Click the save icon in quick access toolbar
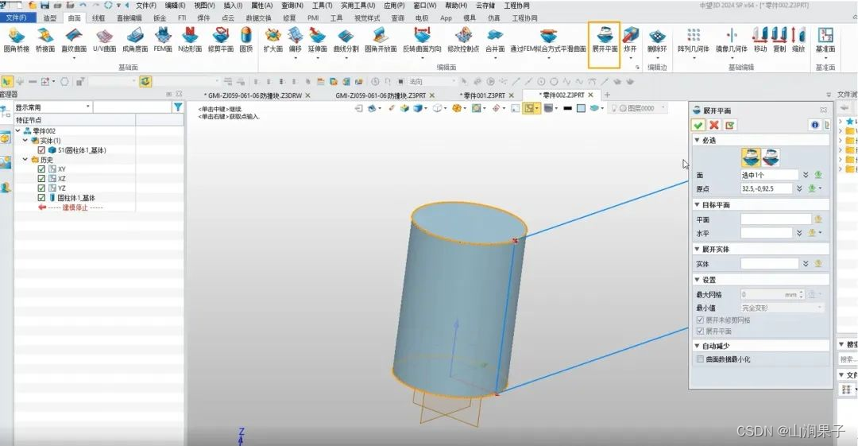 tap(44, 5)
